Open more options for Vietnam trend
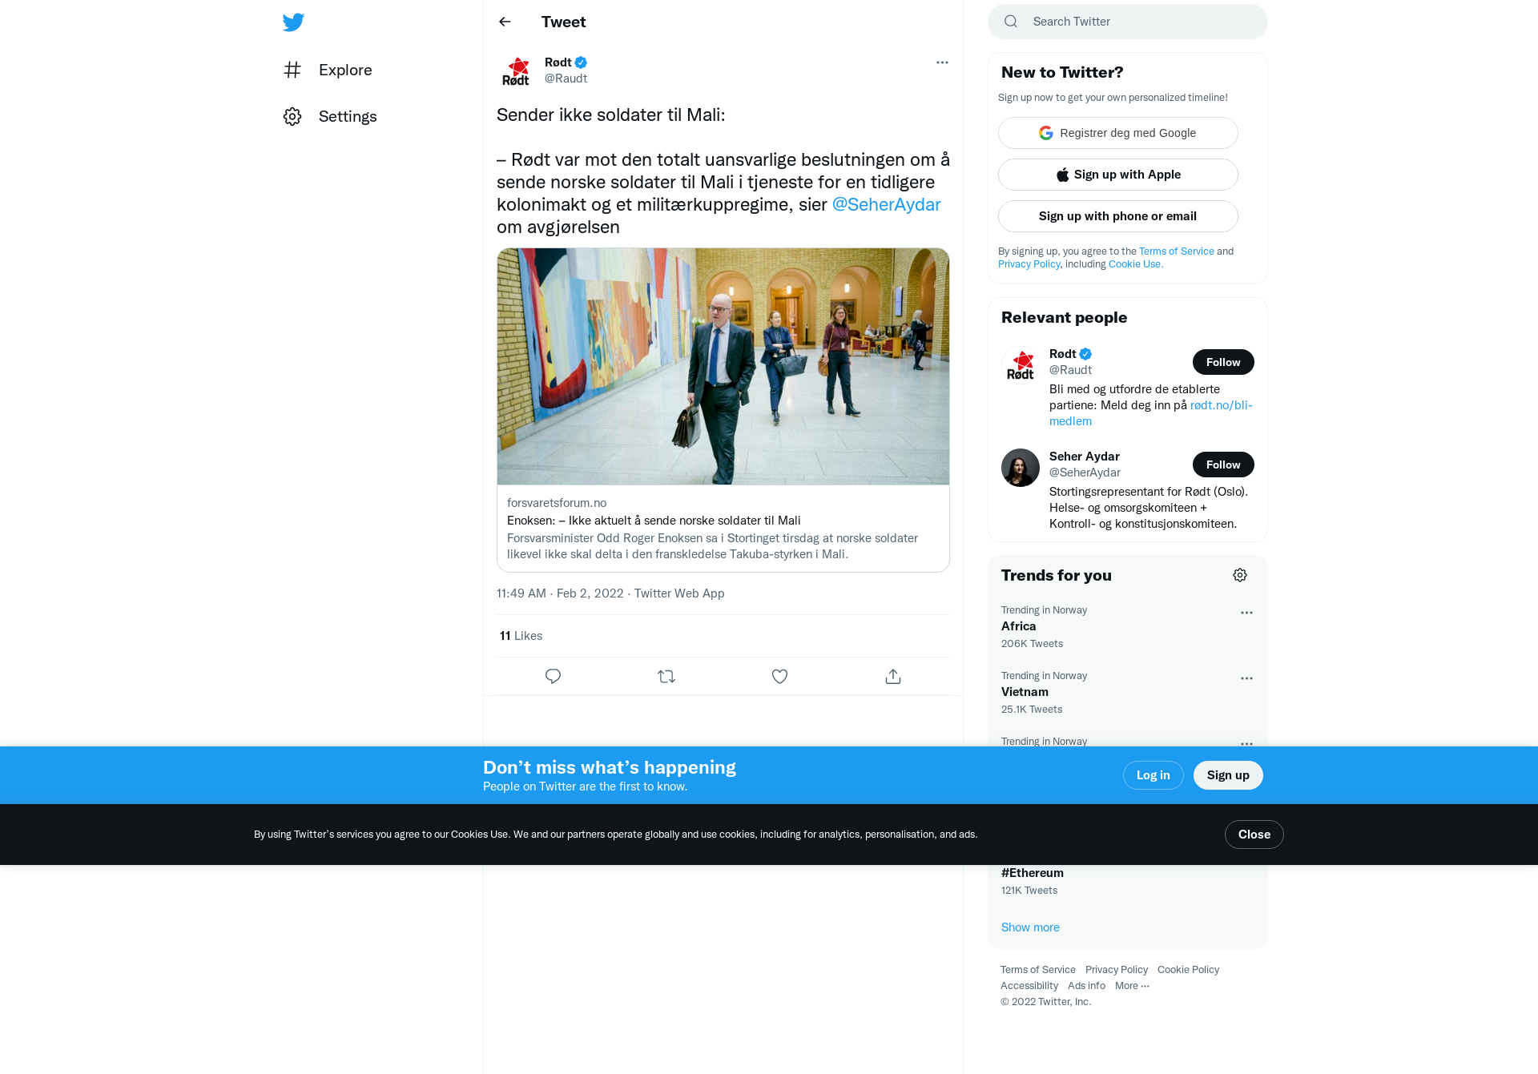Screen dimensions: 1538x1074 click(1246, 678)
